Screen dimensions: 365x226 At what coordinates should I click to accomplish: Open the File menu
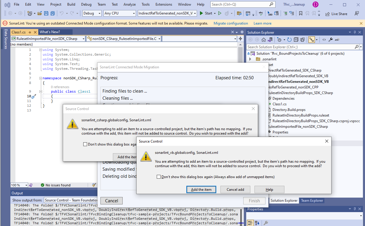[x=17, y=4]
